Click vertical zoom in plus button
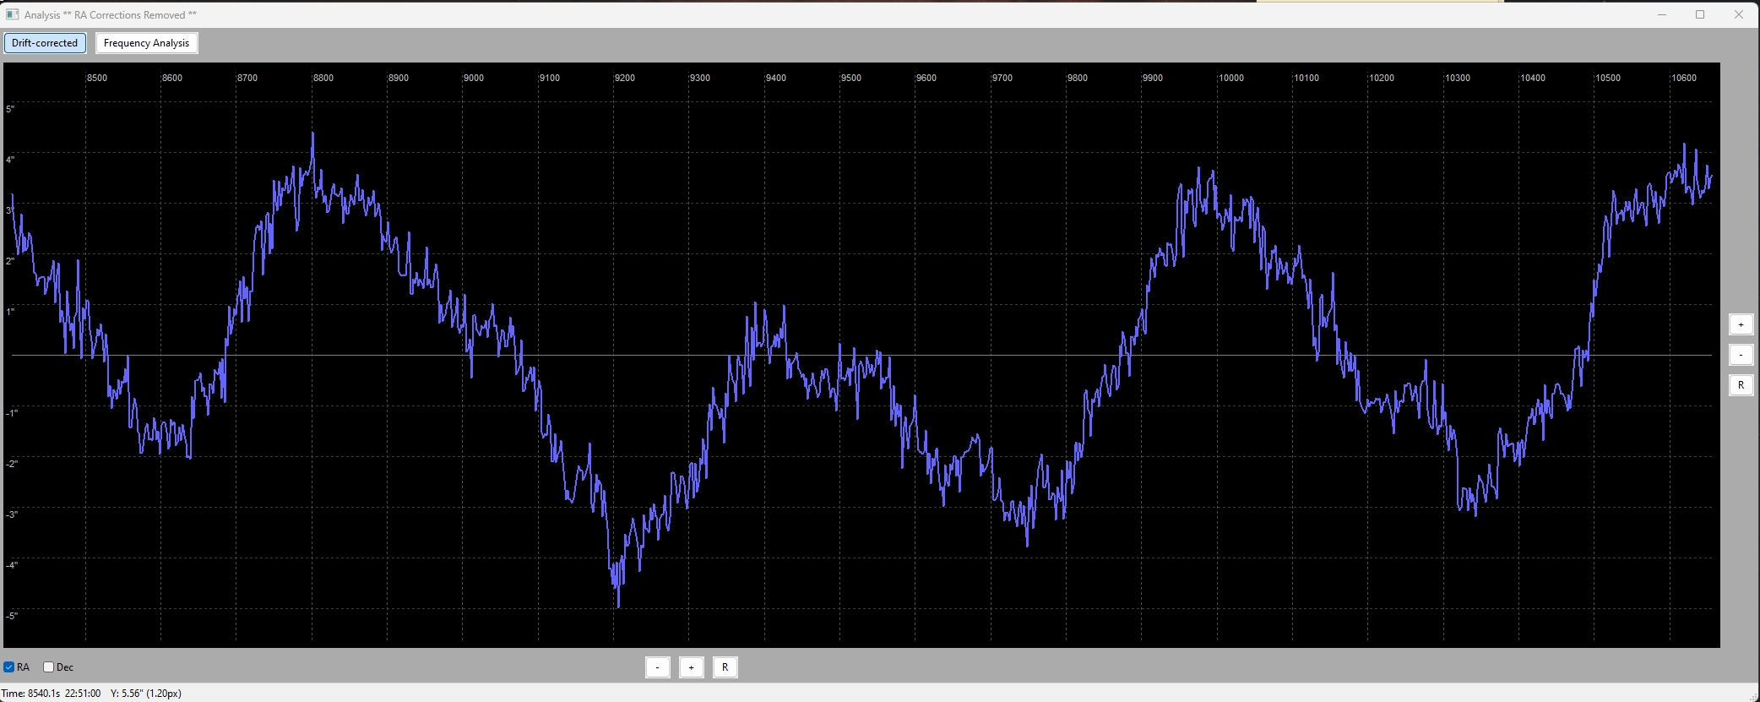Image resolution: width=1760 pixels, height=702 pixels. pos(1741,324)
